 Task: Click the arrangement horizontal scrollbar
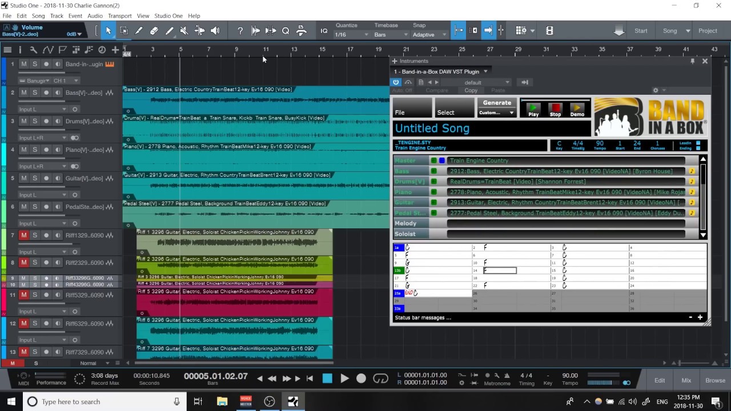[x=234, y=362]
